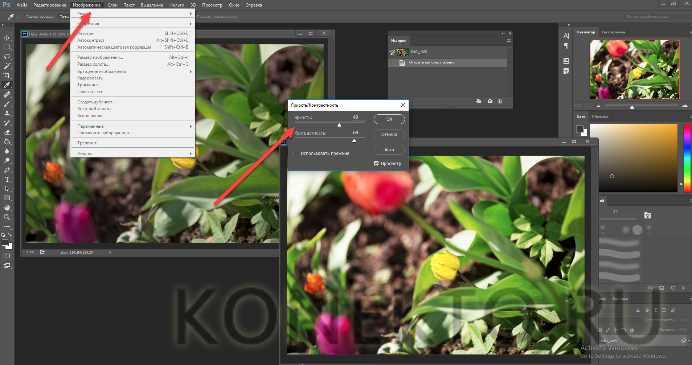Switch to the 'Гистограмма' tab

pos(613,32)
